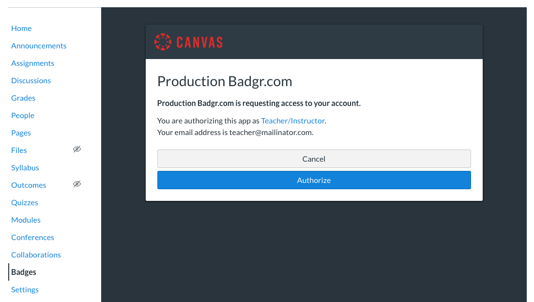Follow the Teacher/Instructor link
This screenshot has height=302, width=534.
[292, 121]
